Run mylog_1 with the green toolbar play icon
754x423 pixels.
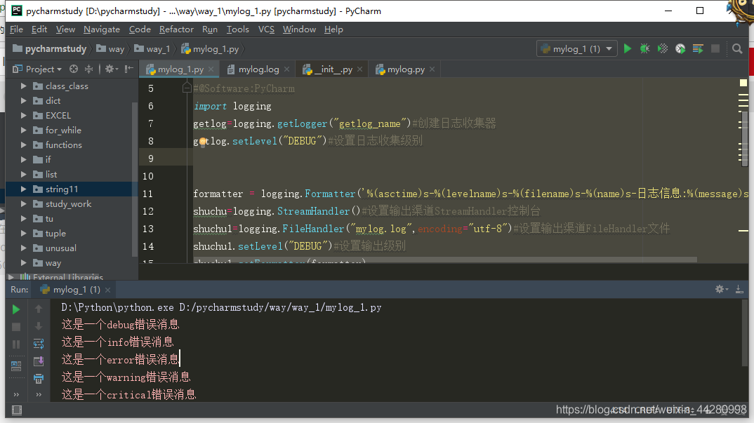coord(628,48)
